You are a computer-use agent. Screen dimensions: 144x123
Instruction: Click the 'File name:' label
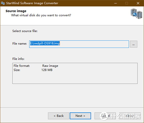point(19,44)
